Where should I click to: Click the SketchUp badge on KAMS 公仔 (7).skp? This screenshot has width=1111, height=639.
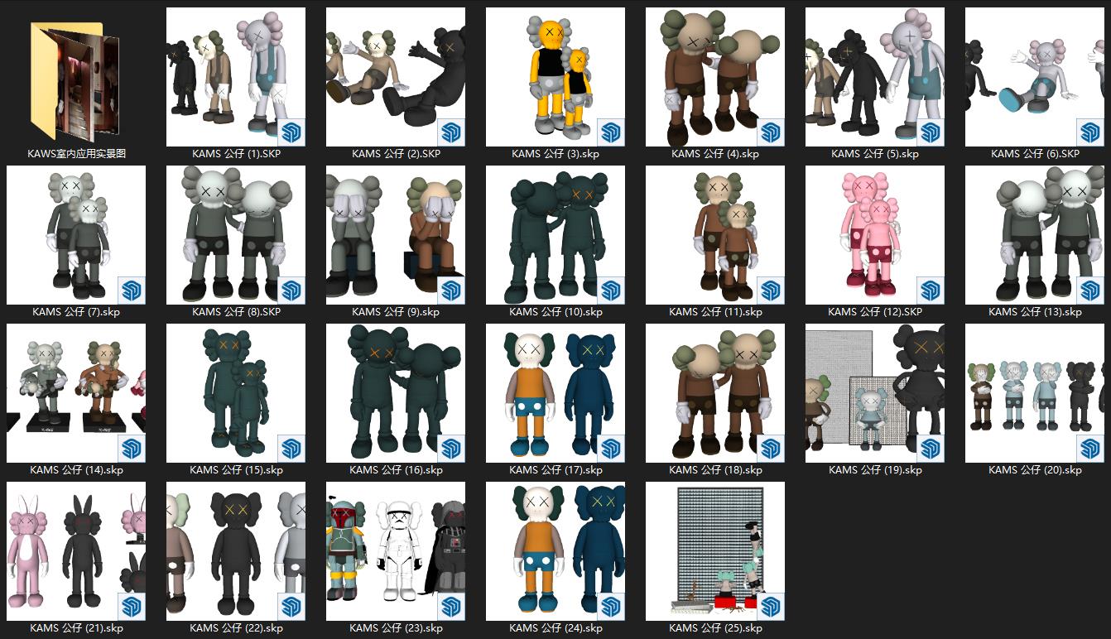coord(132,291)
